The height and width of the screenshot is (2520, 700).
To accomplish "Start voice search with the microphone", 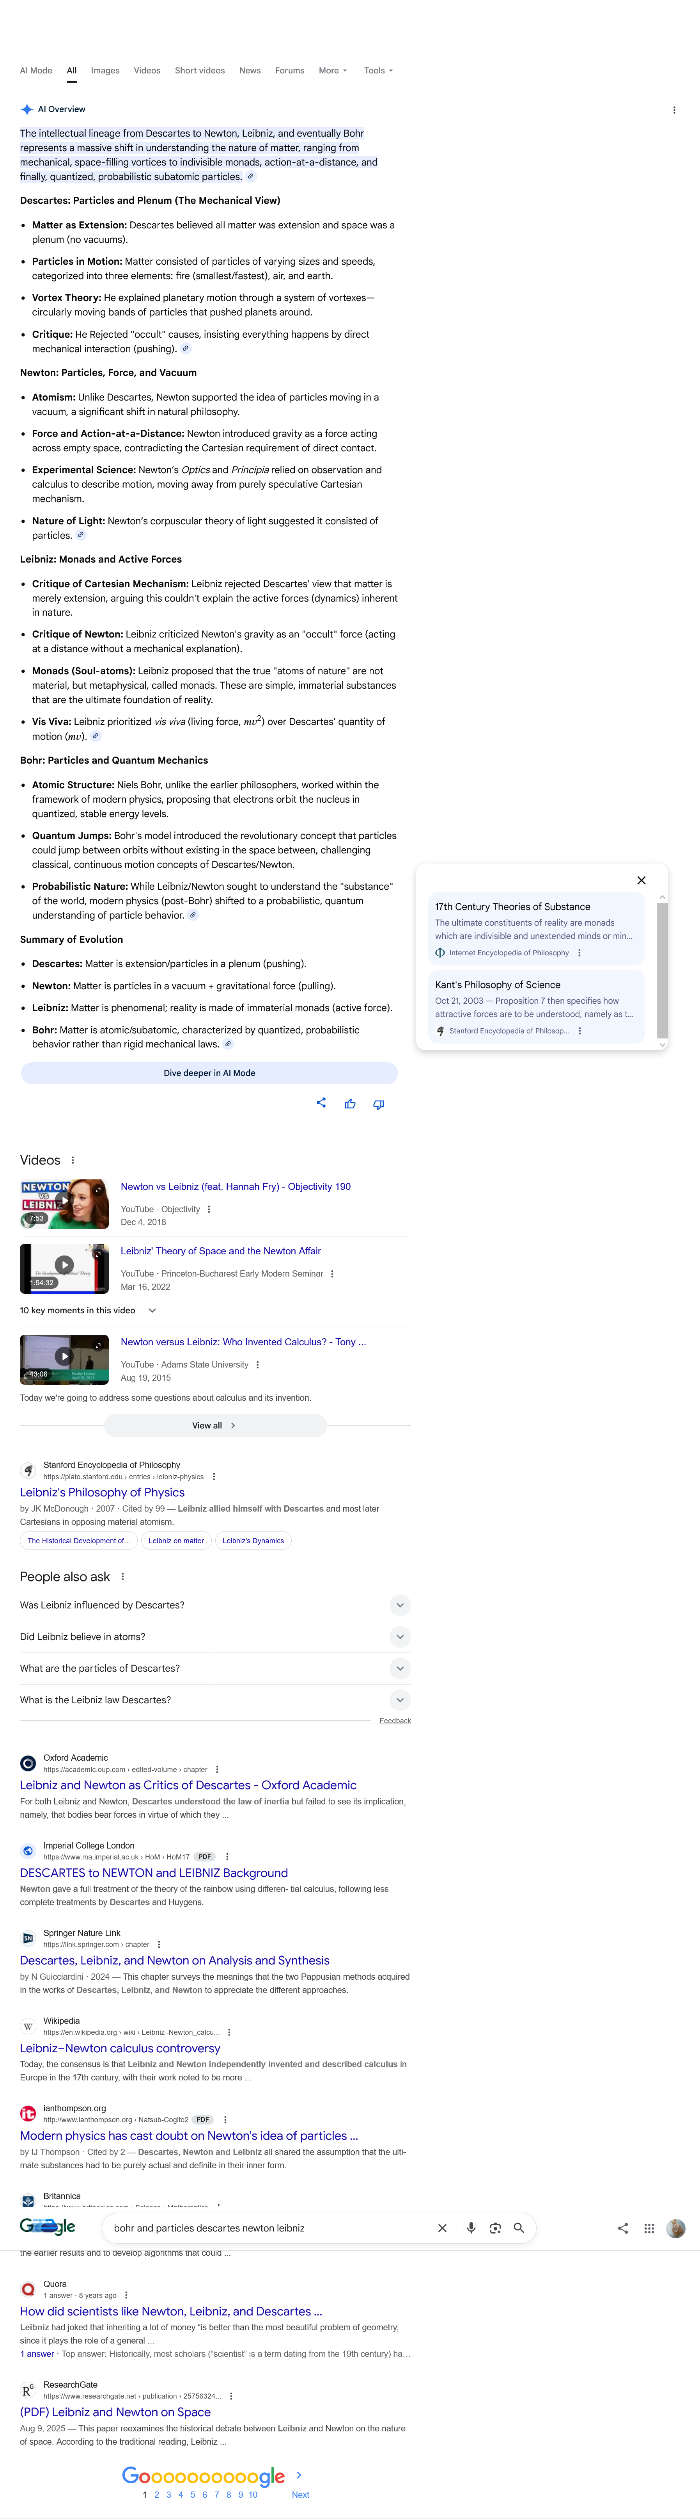I will (x=471, y=2228).
